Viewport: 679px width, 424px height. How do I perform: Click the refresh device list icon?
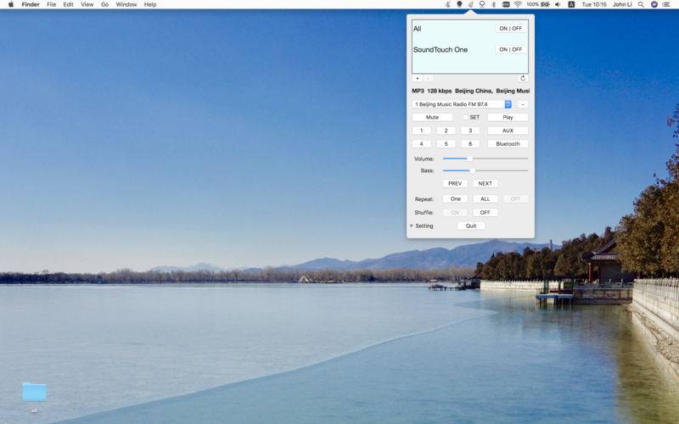523,78
